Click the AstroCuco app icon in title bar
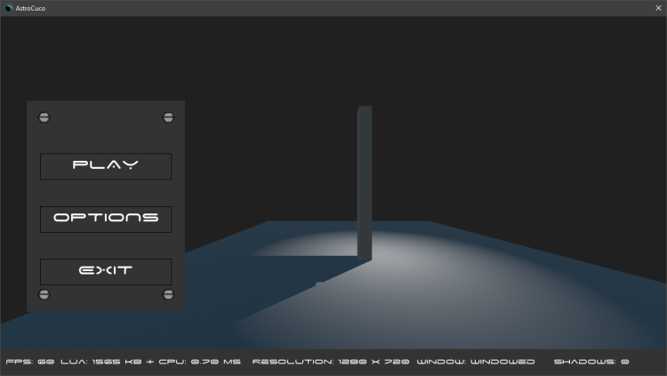 9,8
